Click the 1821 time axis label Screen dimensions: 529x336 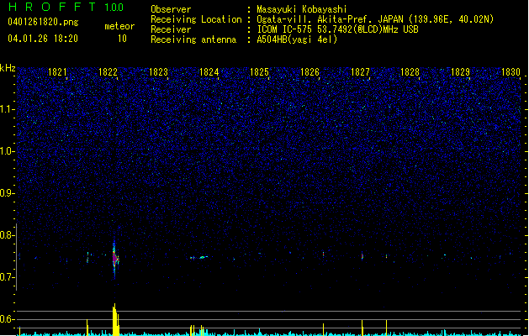57,72
